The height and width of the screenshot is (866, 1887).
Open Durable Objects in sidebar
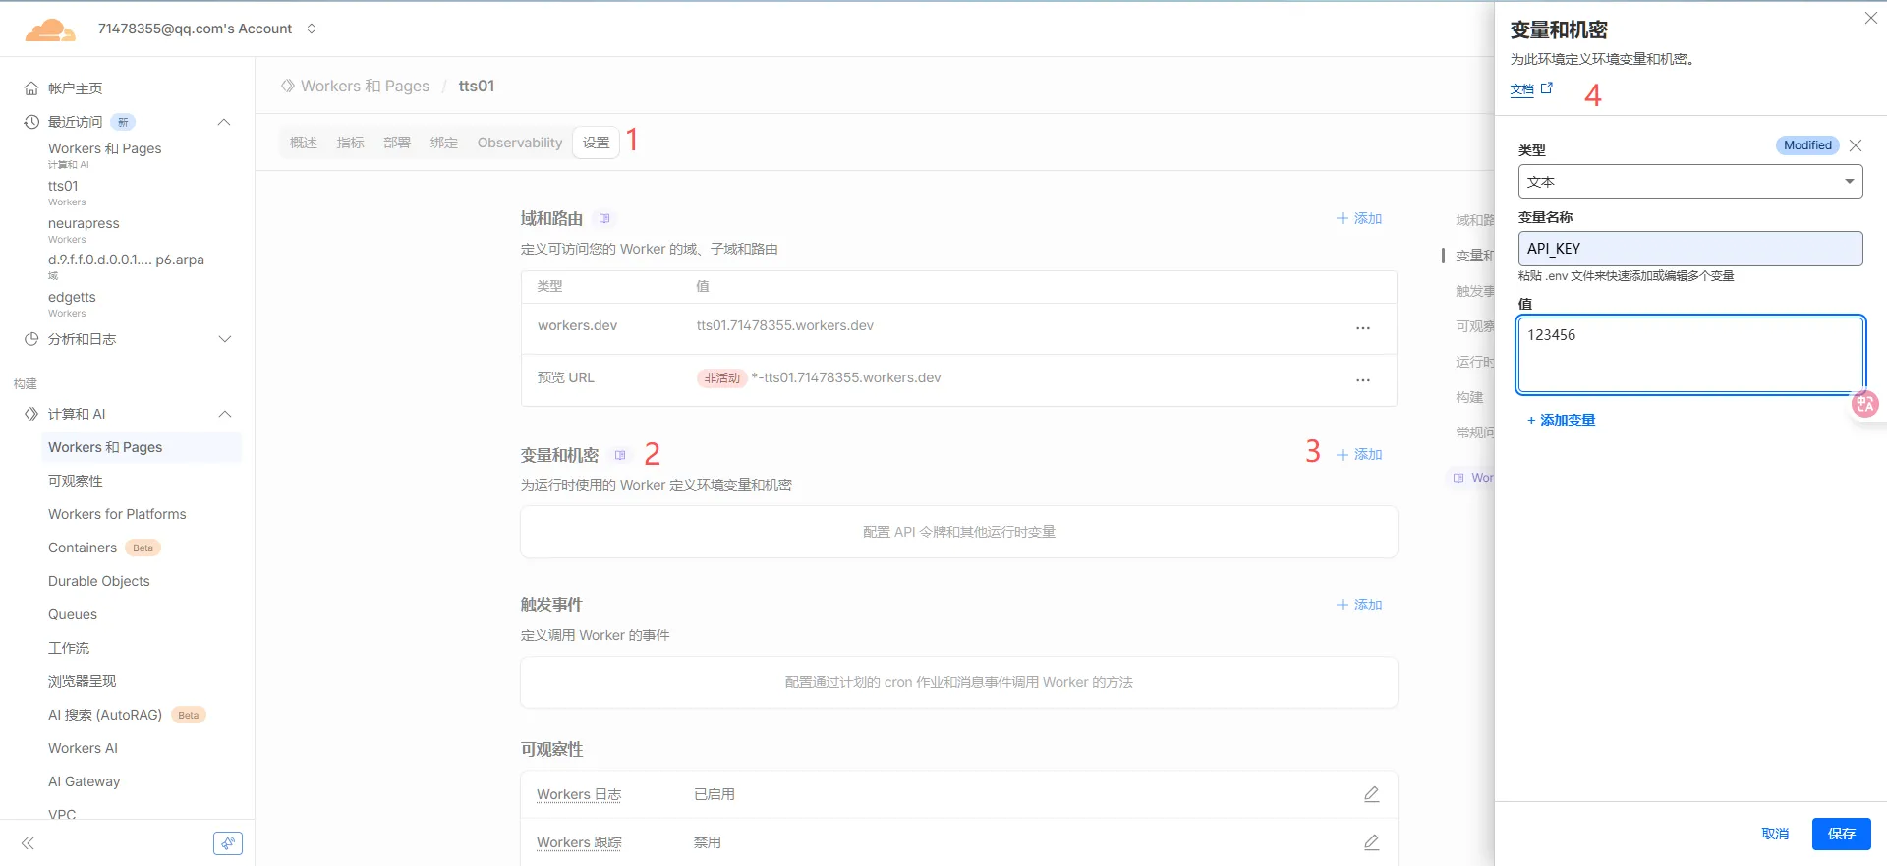[99, 581]
